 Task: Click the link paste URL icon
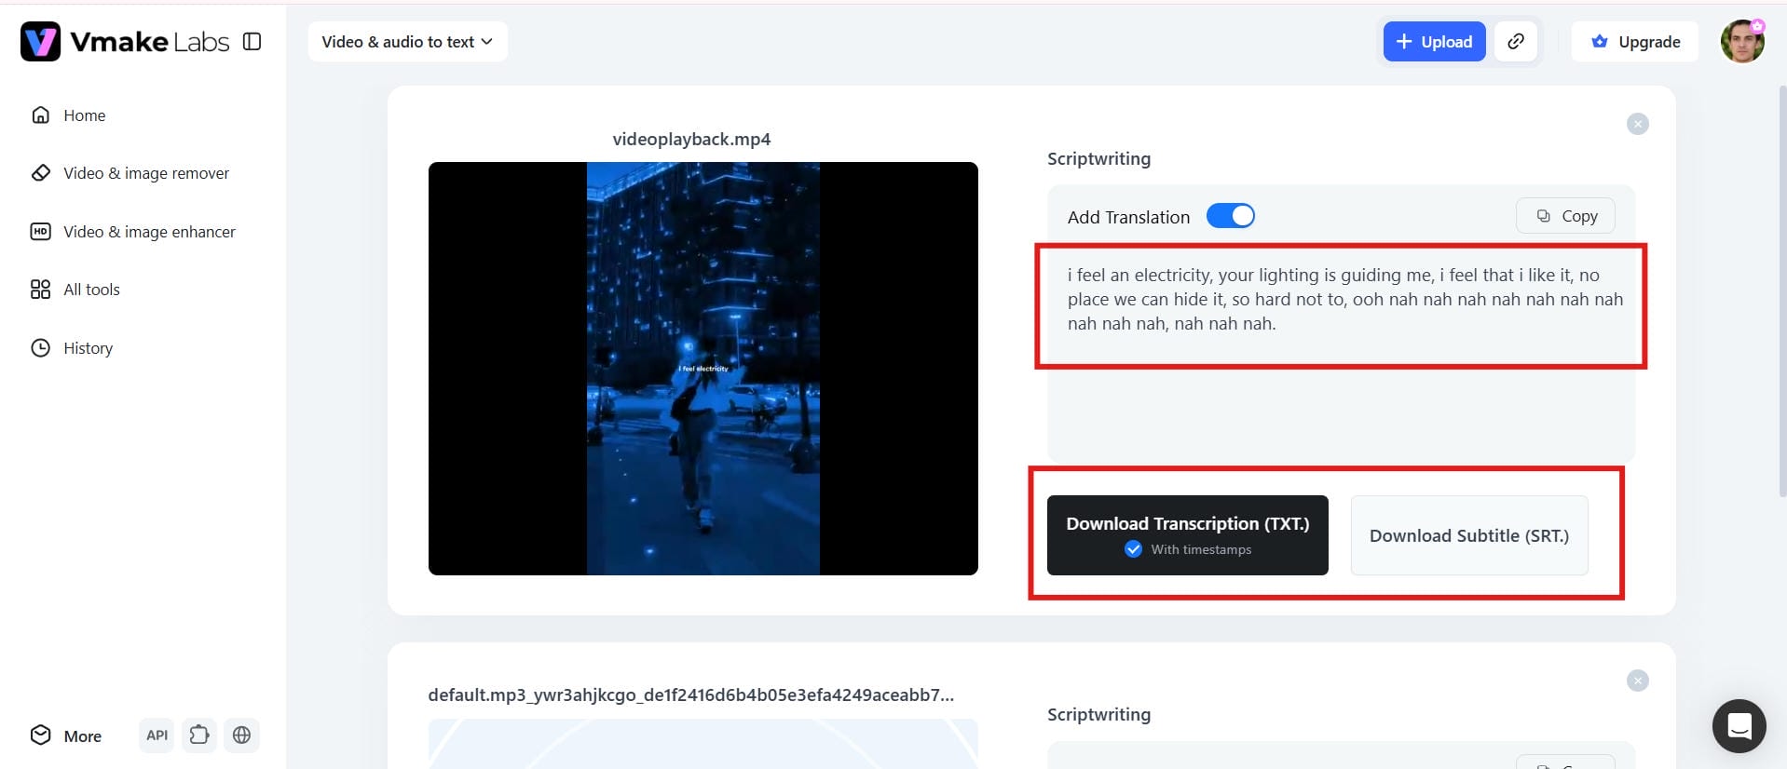1516,42
